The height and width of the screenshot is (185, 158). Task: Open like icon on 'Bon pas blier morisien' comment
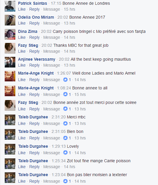coord(65,181)
